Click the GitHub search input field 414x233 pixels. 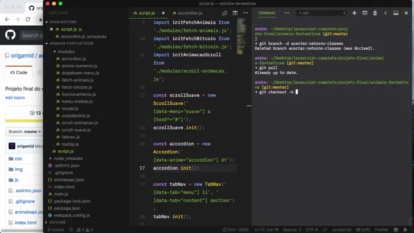(x=31, y=35)
